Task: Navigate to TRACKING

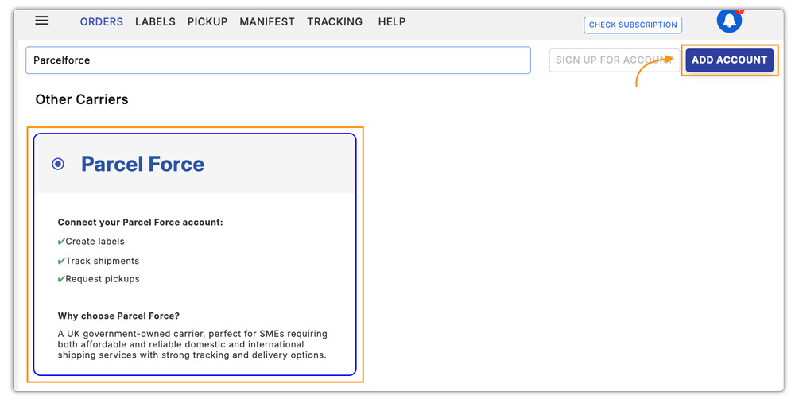Action: (x=335, y=22)
